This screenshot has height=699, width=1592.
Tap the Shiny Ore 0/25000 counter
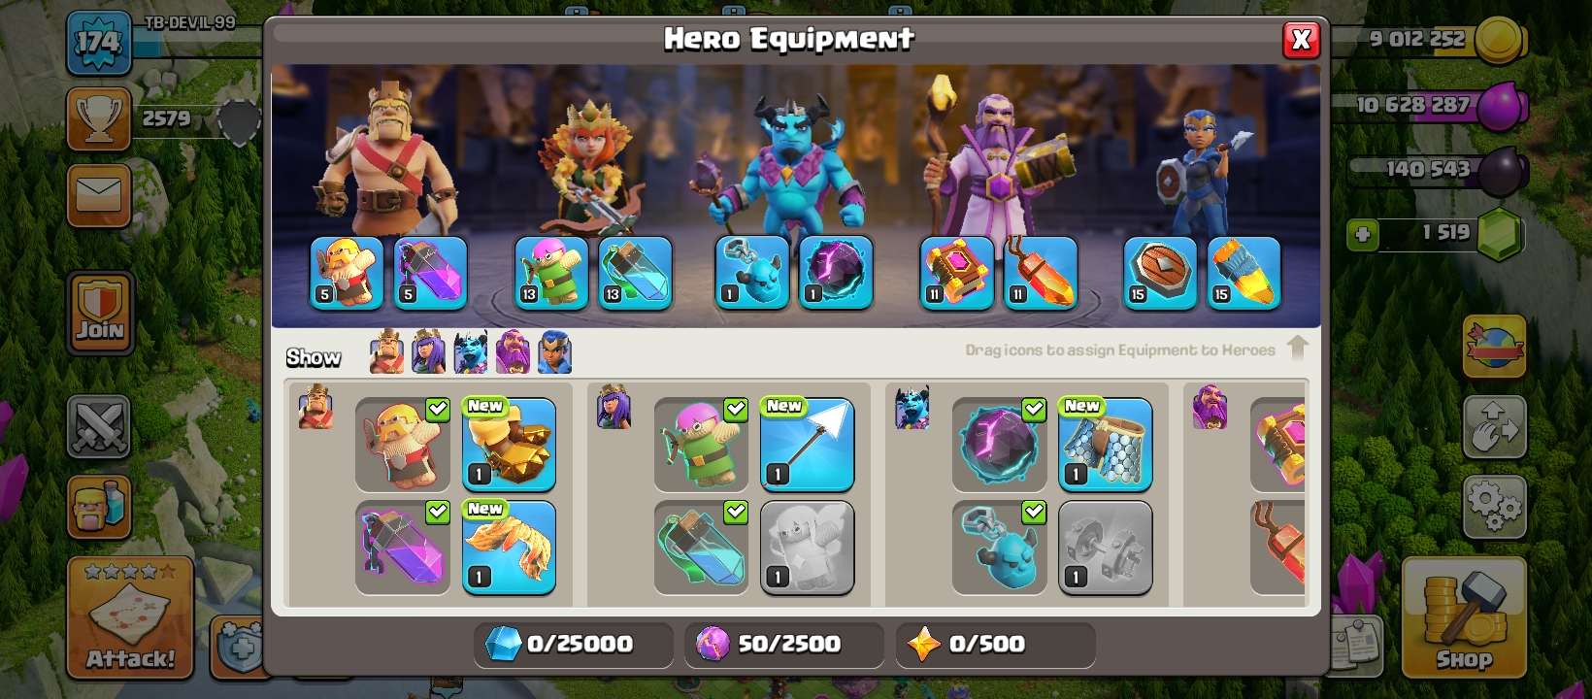point(574,644)
